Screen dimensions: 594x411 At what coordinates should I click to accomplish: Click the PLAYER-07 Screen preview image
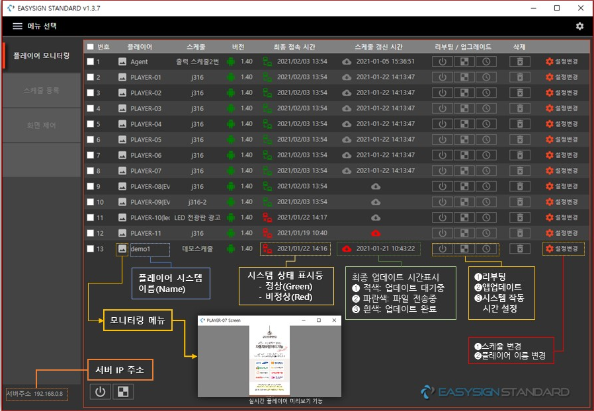pos(269,361)
